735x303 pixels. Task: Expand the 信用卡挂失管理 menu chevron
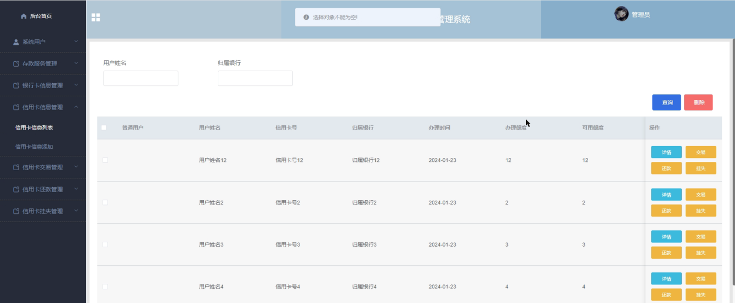76,211
